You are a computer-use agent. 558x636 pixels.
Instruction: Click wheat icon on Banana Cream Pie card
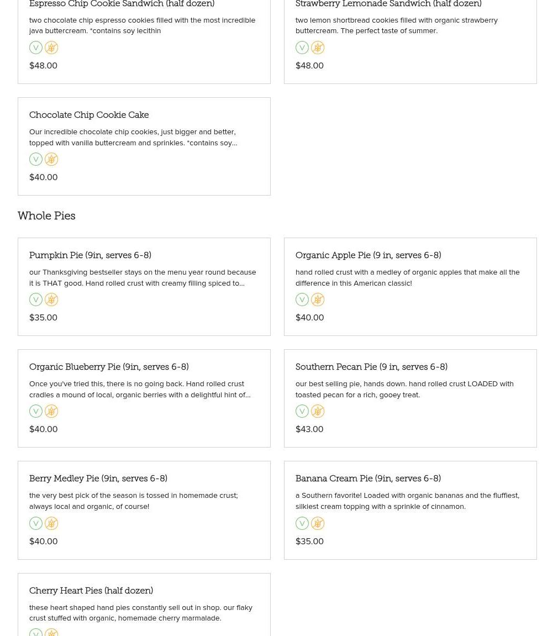318,523
